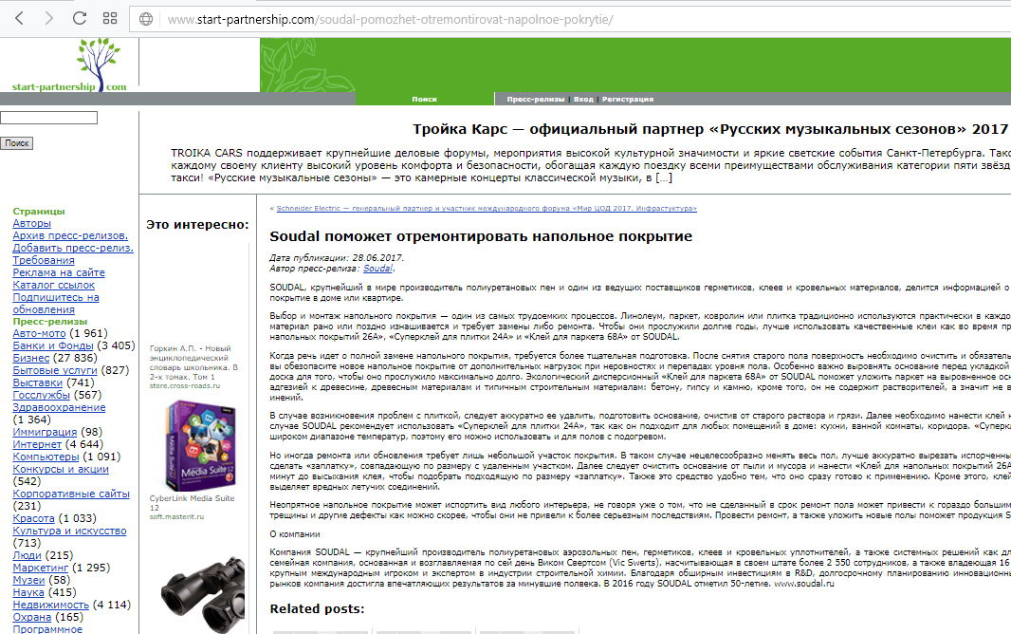Open Архив пресс-релизов link
The width and height of the screenshot is (1011, 634).
(70, 235)
